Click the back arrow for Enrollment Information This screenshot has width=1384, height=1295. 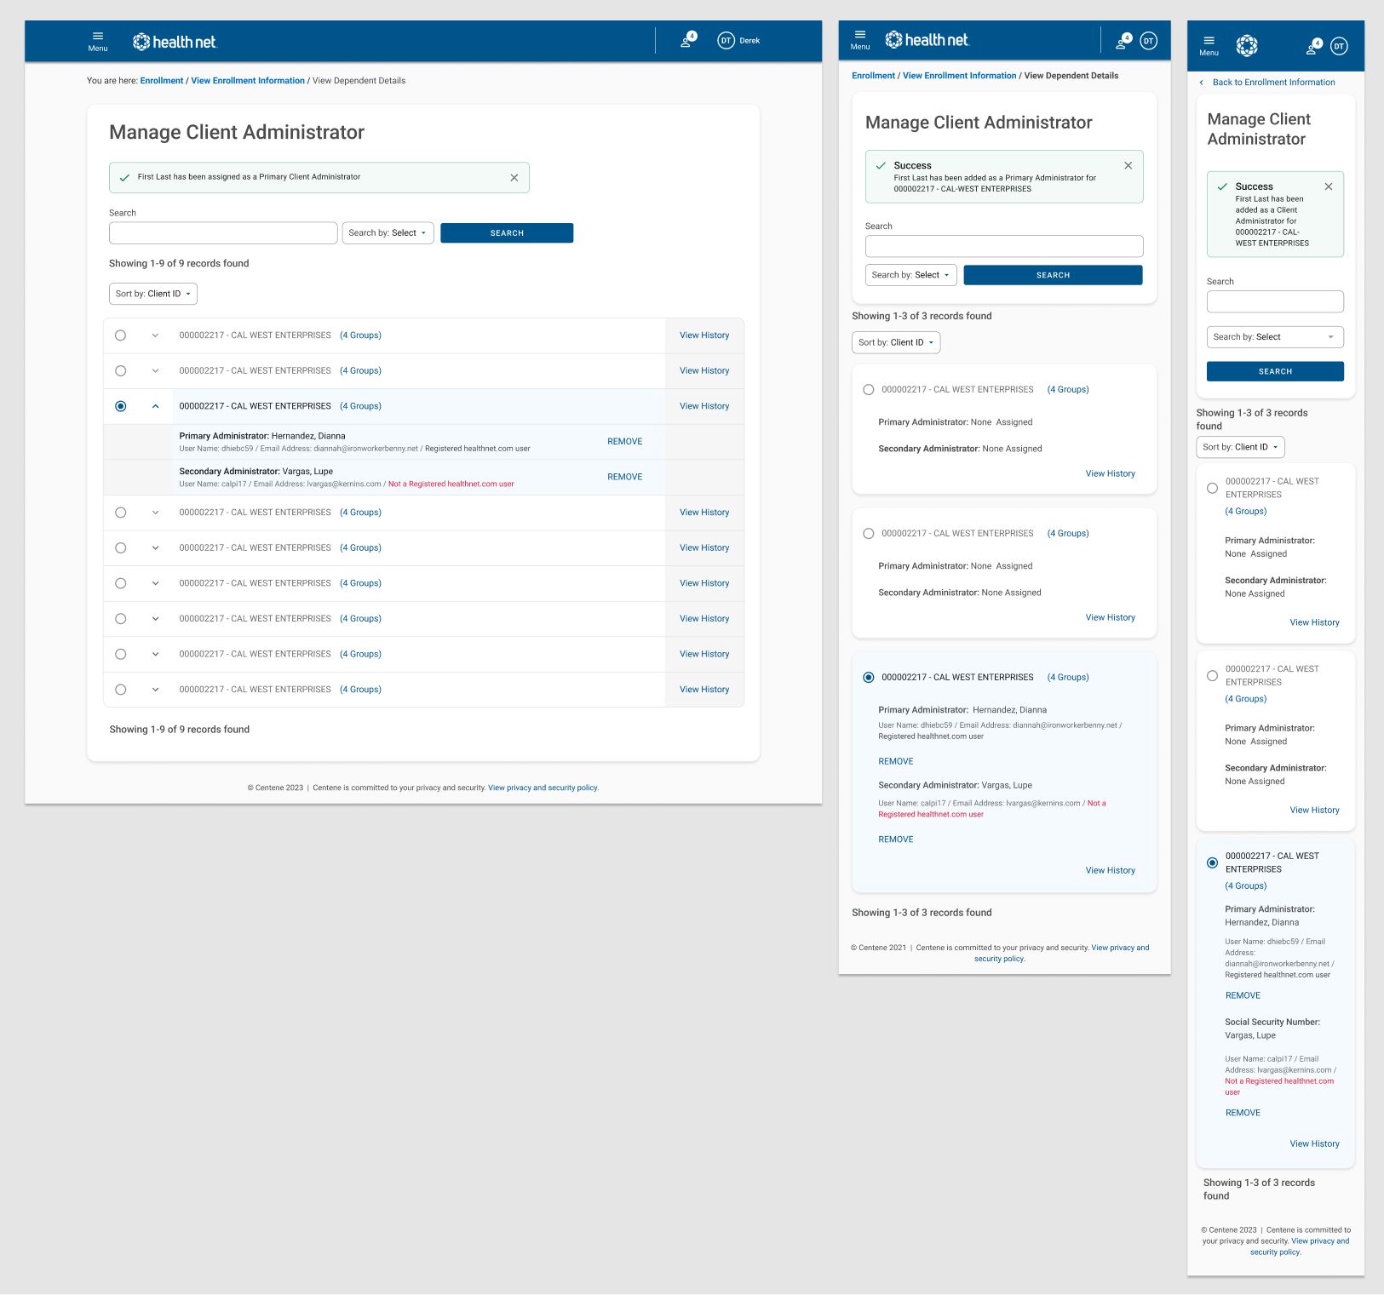click(x=1201, y=83)
